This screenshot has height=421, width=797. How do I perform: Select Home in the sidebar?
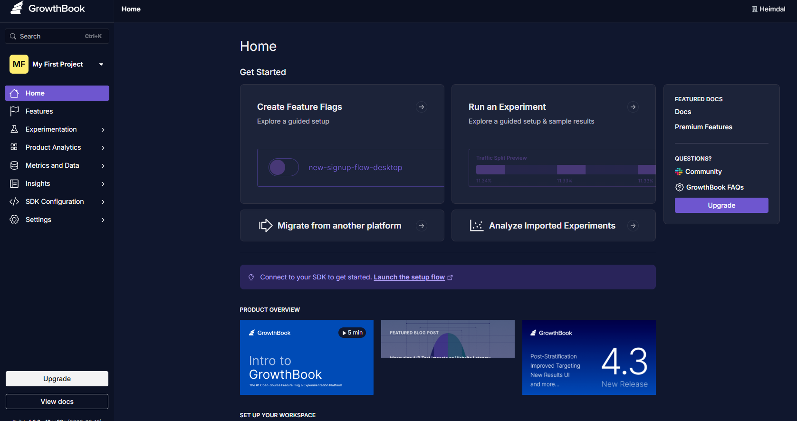(x=57, y=93)
